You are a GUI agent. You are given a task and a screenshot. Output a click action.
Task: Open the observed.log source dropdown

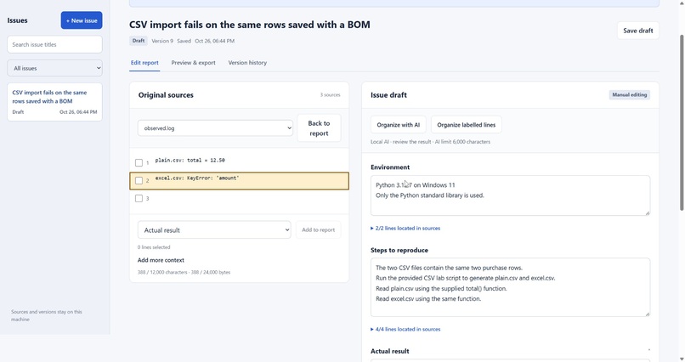(215, 128)
